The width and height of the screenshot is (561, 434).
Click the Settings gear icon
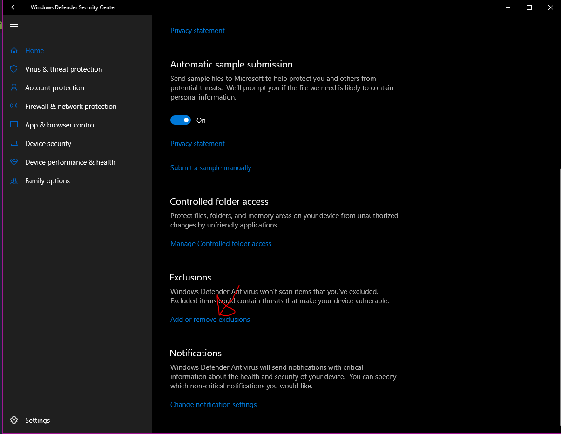pyautogui.click(x=14, y=421)
